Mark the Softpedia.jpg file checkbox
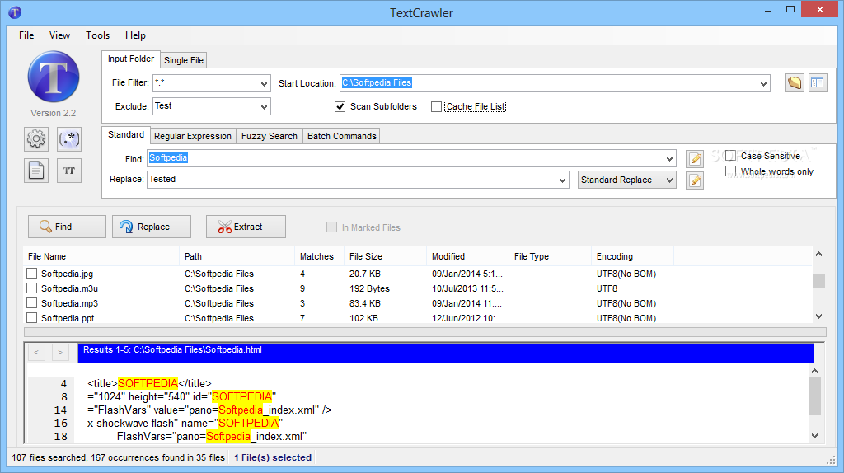The image size is (844, 473). click(32, 274)
